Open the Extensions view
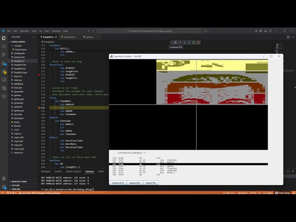 tap(4, 72)
